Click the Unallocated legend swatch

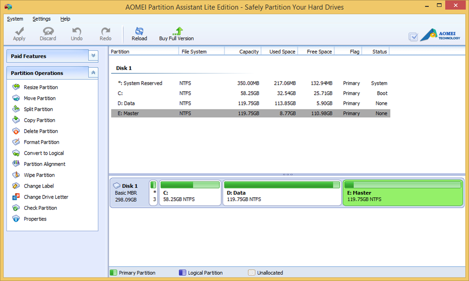[251, 273]
